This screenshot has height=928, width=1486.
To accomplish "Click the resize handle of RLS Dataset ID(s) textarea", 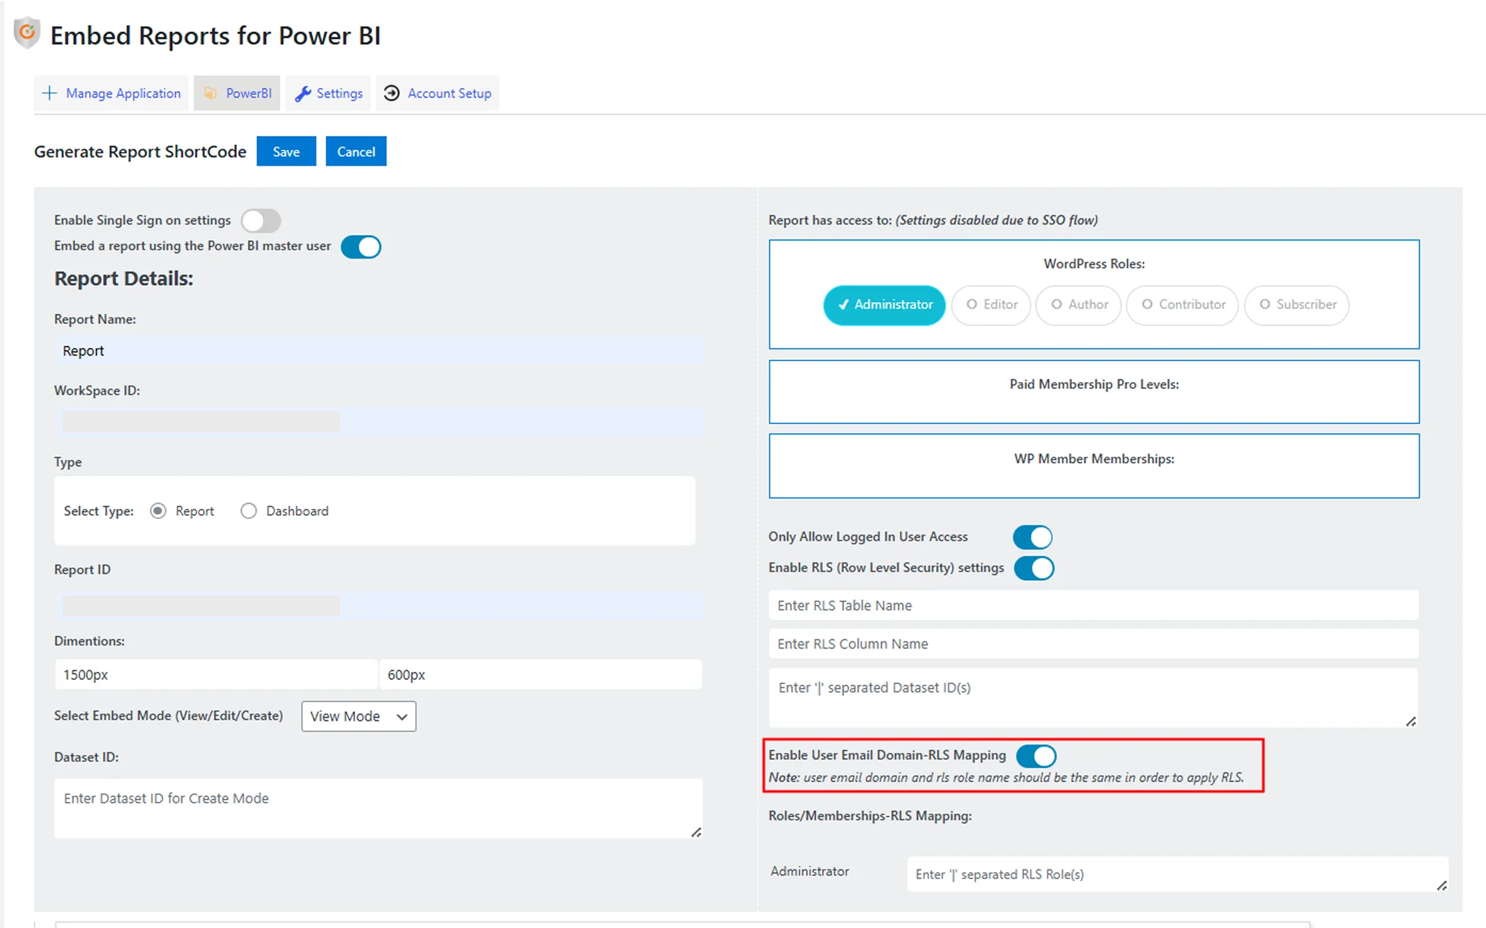I will 1411,721.
